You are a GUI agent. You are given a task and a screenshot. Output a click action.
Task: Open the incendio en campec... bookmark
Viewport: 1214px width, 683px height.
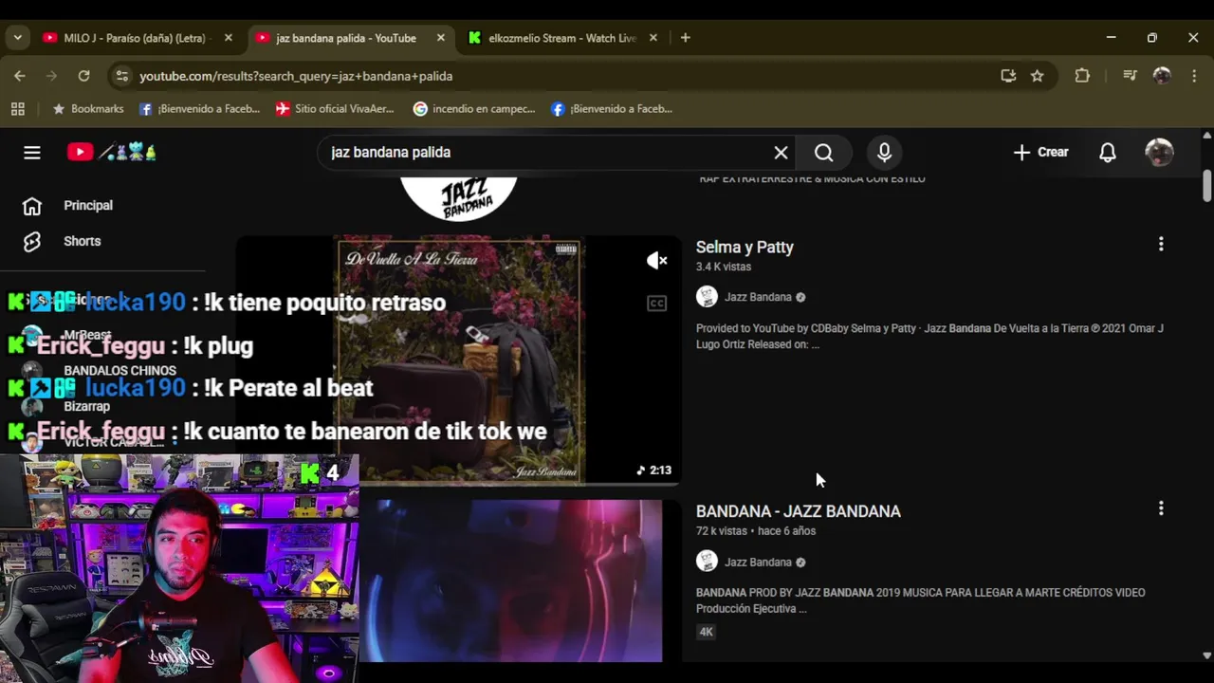[x=474, y=109]
